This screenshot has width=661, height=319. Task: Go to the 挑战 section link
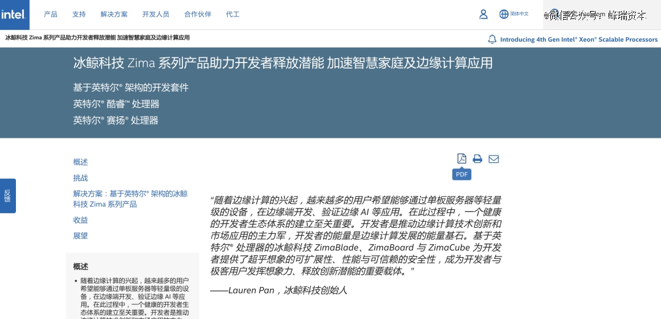81,178
